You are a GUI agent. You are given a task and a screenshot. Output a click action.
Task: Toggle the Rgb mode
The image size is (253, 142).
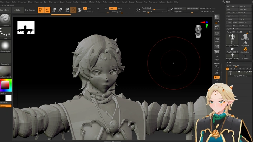(x=98, y=8)
